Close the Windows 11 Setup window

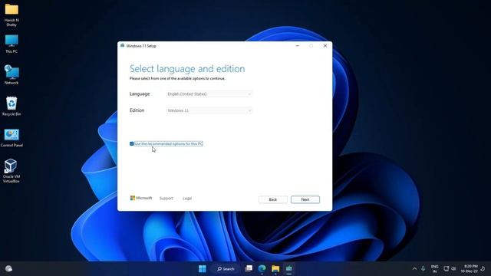point(325,46)
